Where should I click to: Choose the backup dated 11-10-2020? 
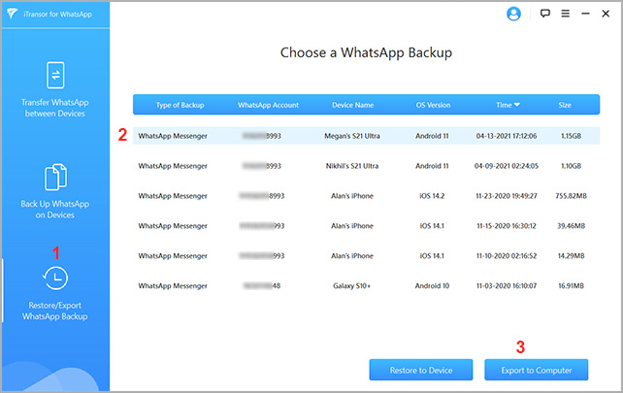pyautogui.click(x=366, y=256)
